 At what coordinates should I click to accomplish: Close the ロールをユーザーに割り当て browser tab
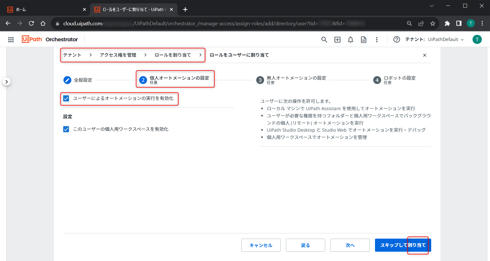171,10
